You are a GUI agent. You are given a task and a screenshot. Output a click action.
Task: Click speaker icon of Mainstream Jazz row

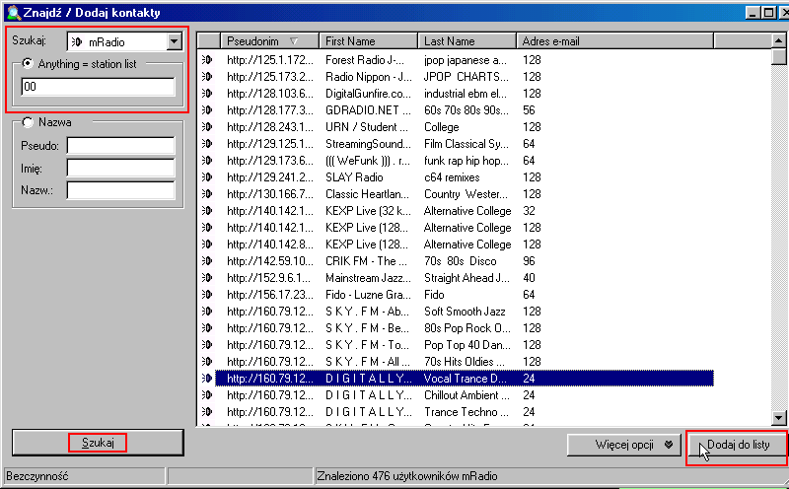pyautogui.click(x=208, y=278)
